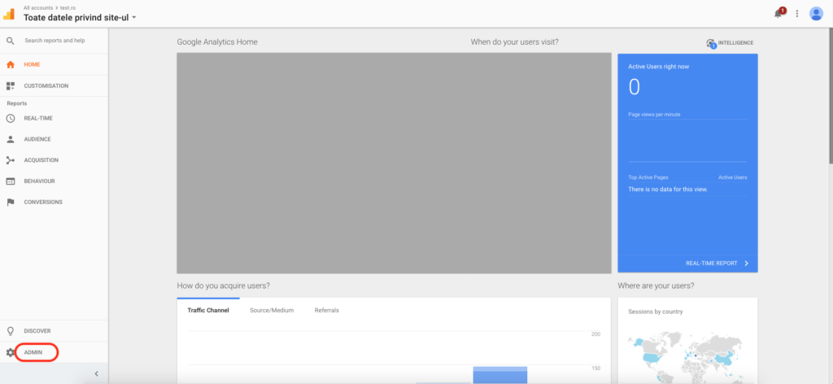Expand the Conversions reports section

(42, 202)
